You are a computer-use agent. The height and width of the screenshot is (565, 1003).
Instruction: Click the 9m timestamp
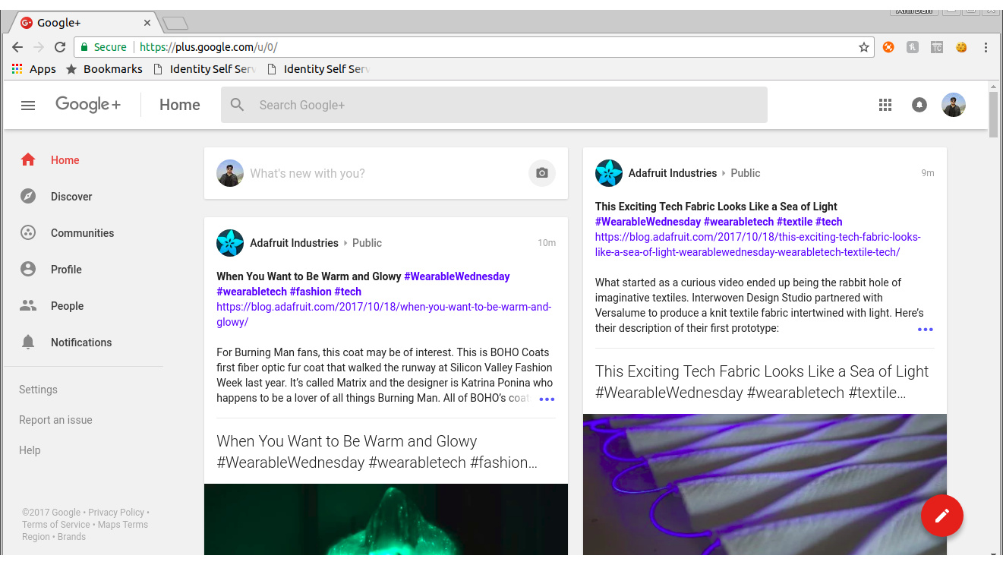click(x=928, y=173)
